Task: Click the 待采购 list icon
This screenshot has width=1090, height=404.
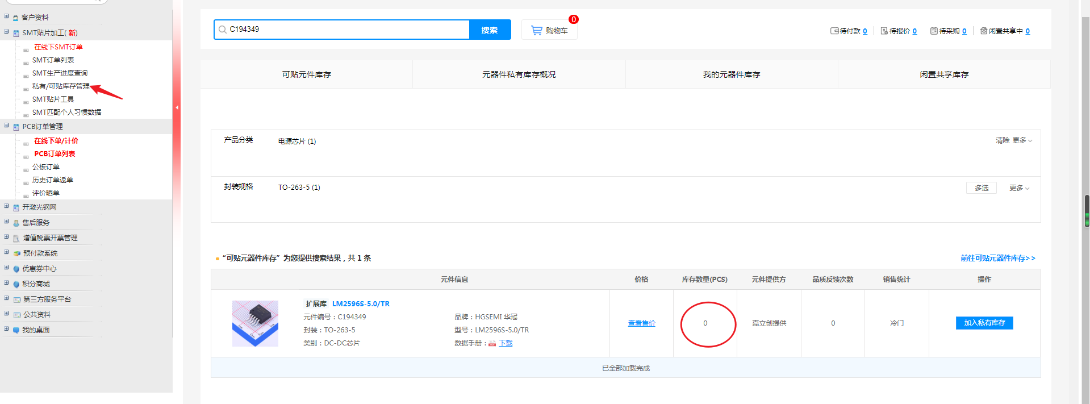Action: (934, 31)
